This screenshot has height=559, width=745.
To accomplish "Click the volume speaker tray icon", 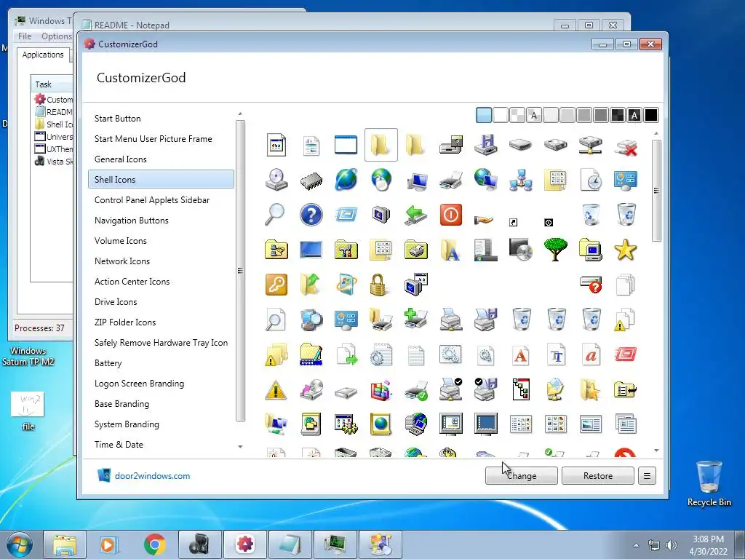I will [x=671, y=545].
